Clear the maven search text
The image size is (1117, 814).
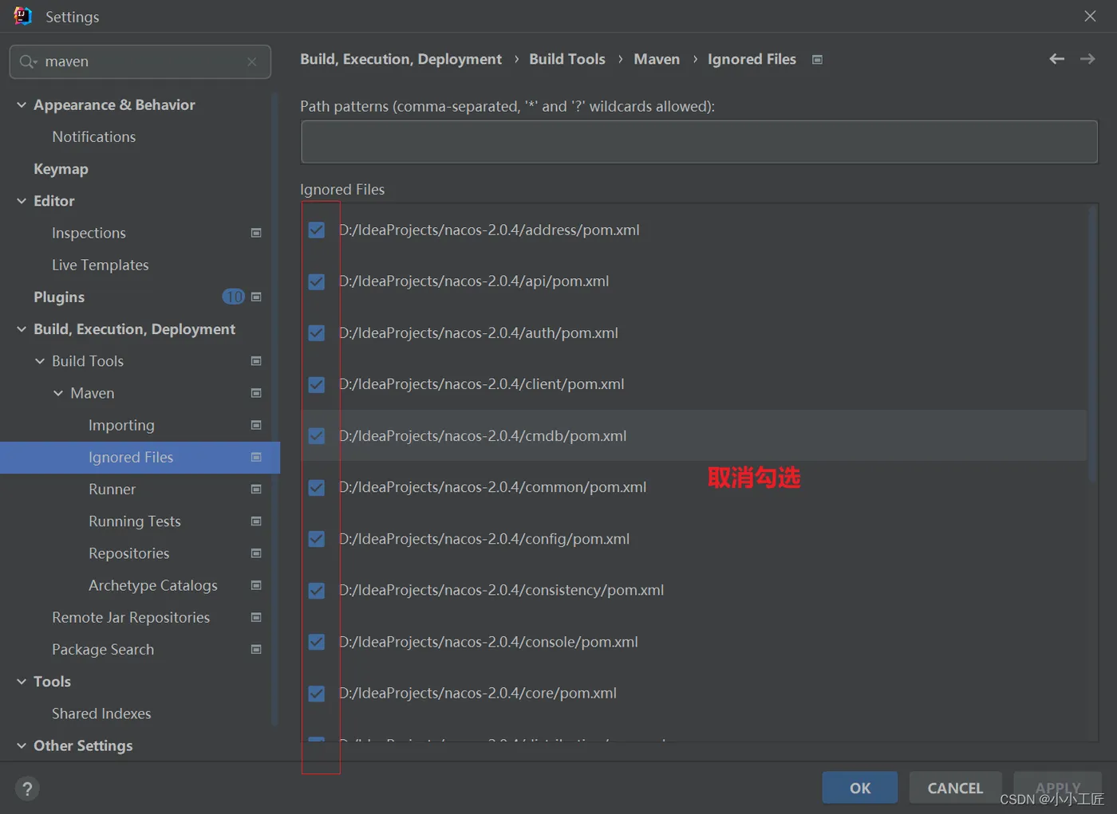pos(252,61)
